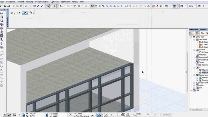Select Ohne Titel root in Navigator
The image size is (208, 117).
click(200, 37)
